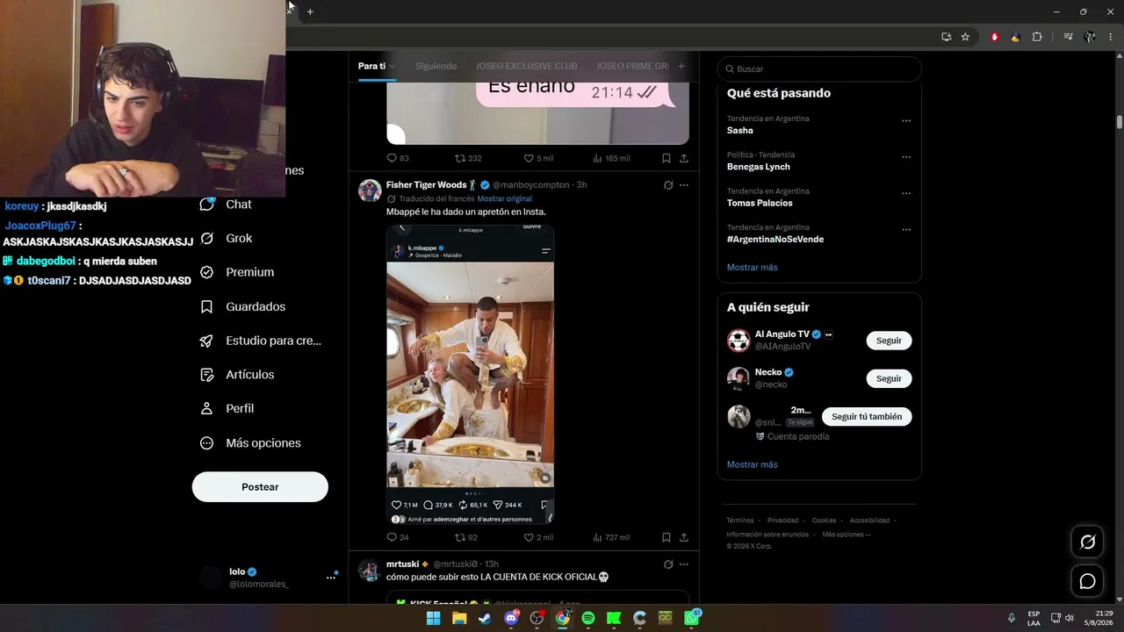Focus the Buscar search field
Viewport: 1124px width, 632px height.
click(x=819, y=68)
